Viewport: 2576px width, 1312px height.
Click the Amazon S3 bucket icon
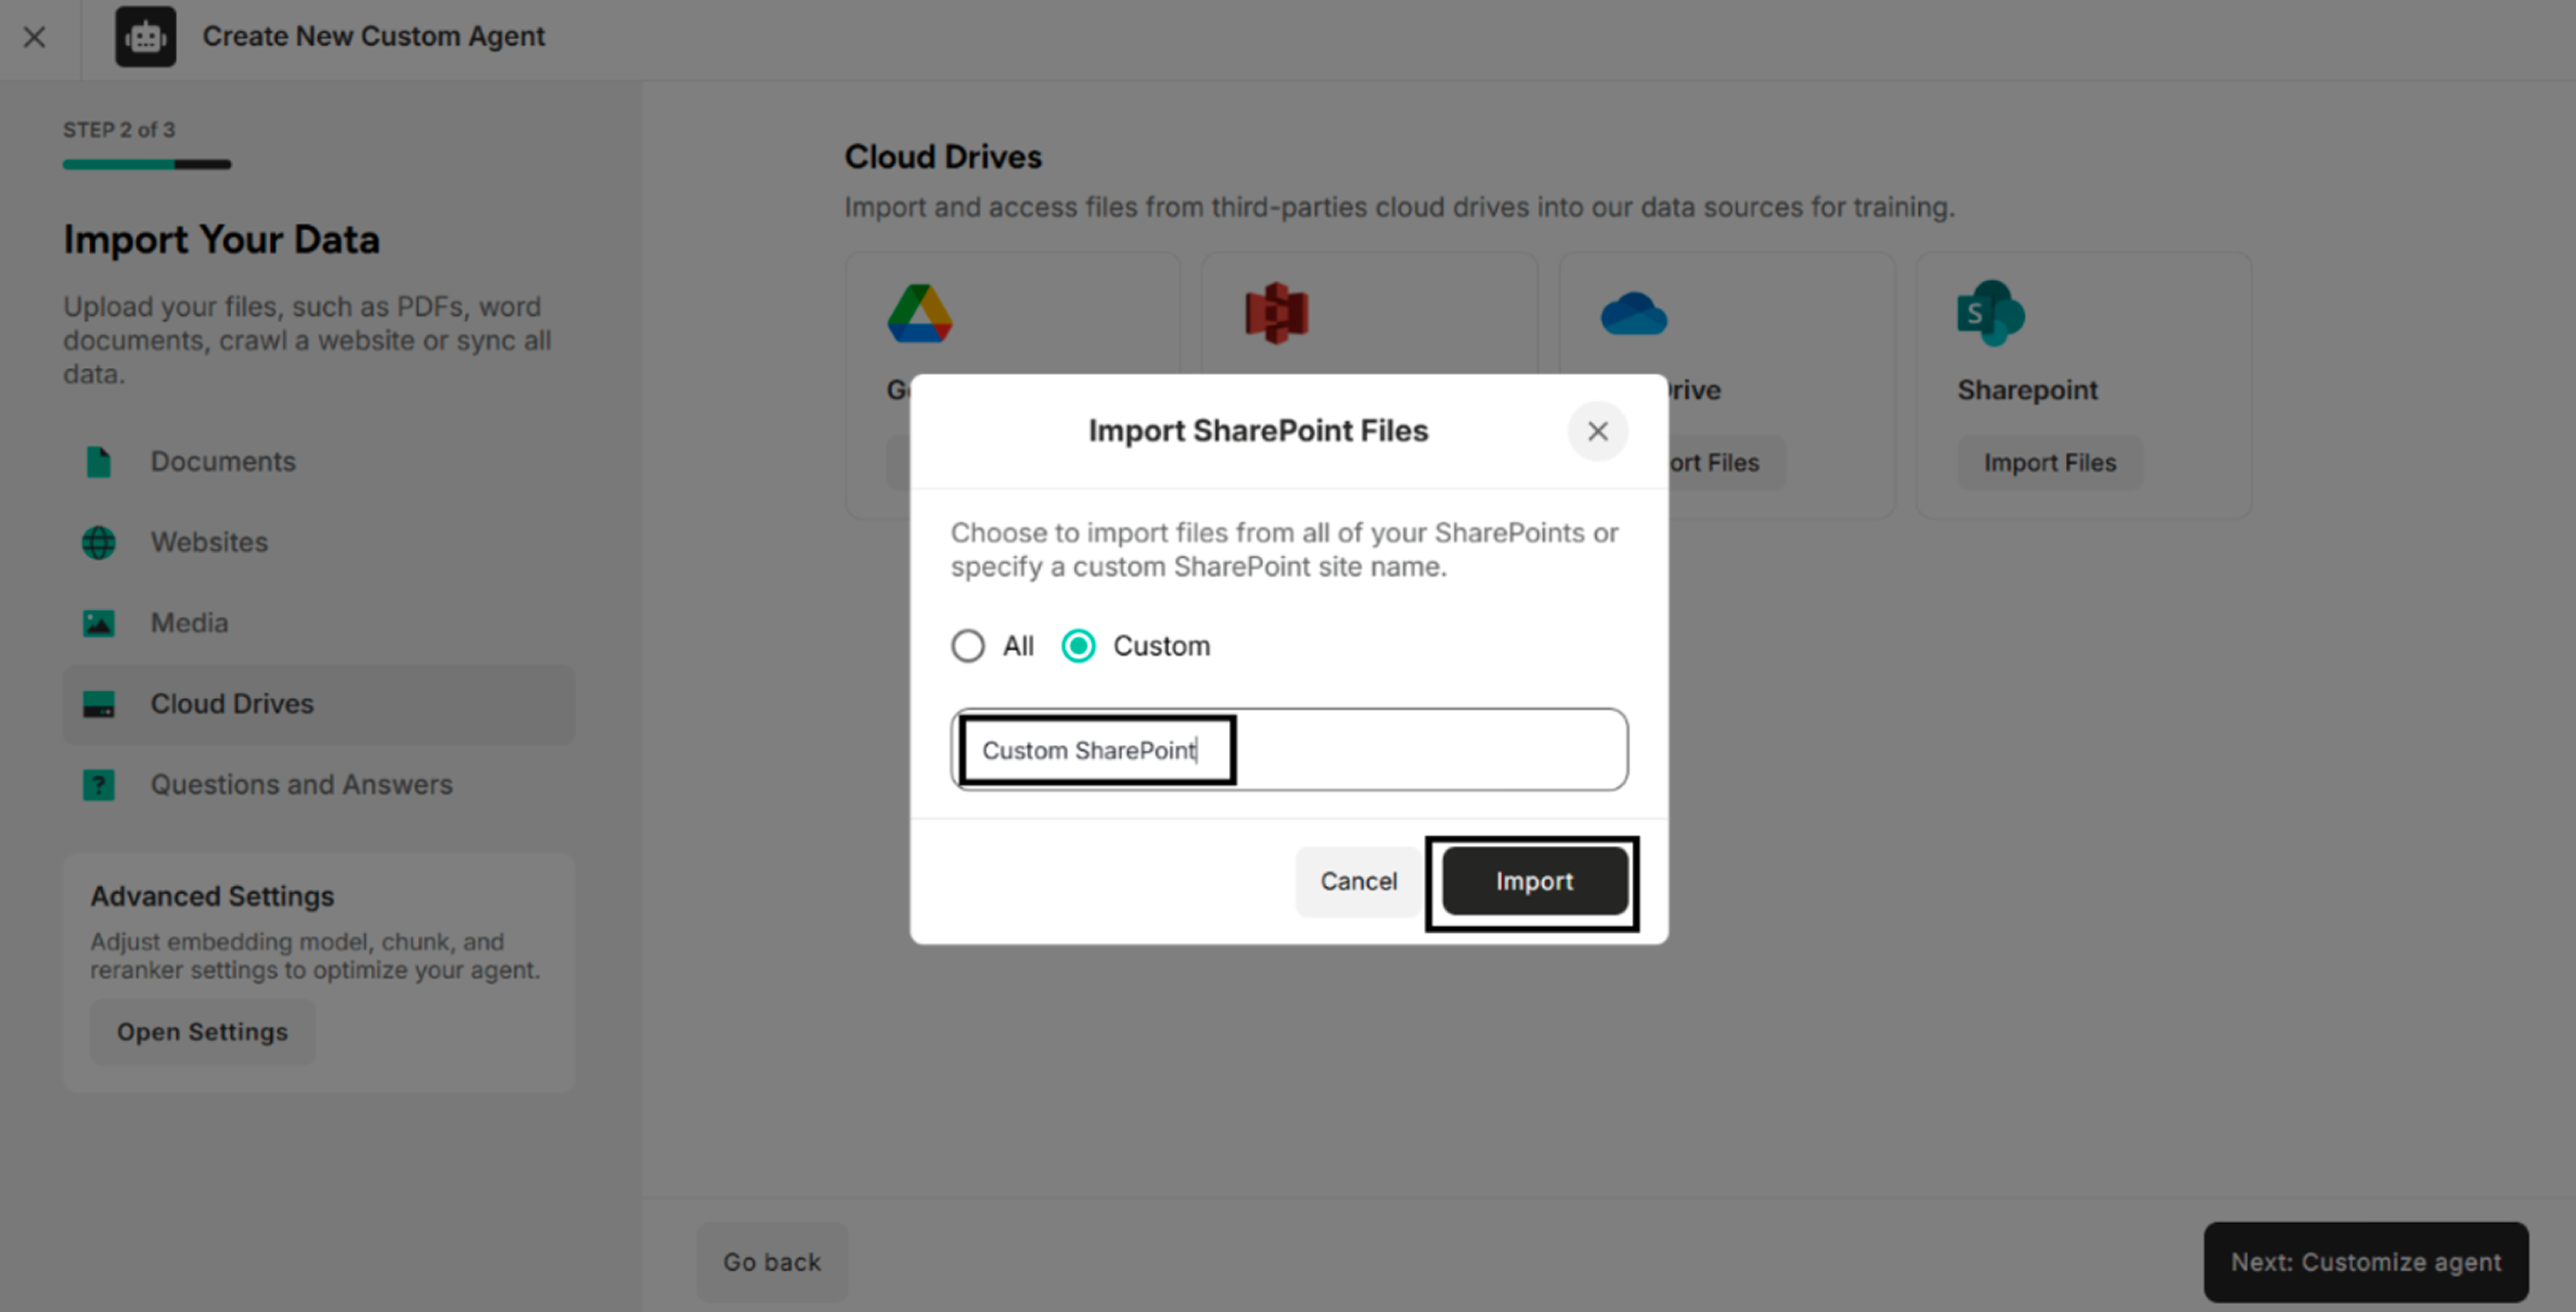point(1274,313)
